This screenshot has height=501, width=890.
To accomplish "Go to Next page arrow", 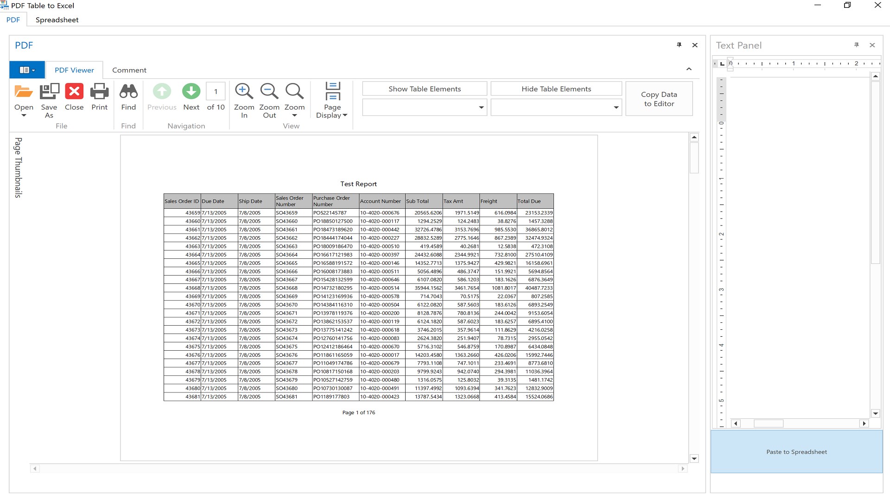I will (191, 91).
